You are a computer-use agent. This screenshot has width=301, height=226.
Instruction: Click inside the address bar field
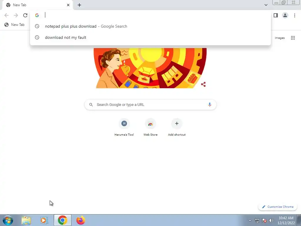pos(150,15)
